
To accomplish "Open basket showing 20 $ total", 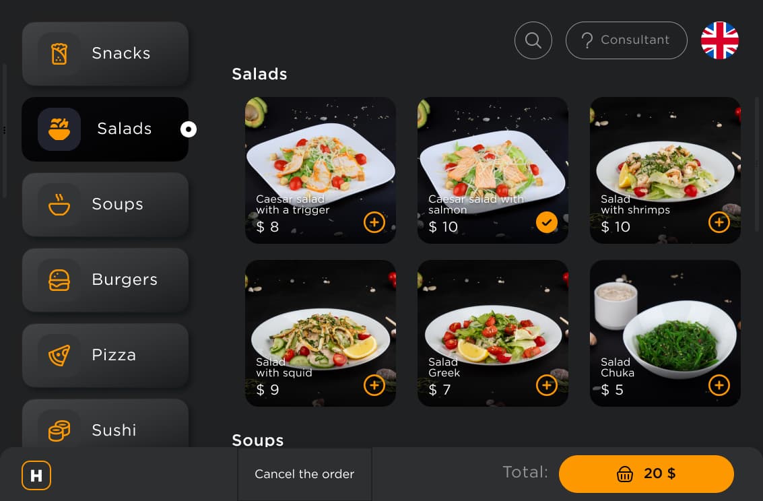I will [646, 474].
